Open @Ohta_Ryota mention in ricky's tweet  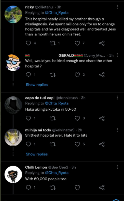pos(57,13)
